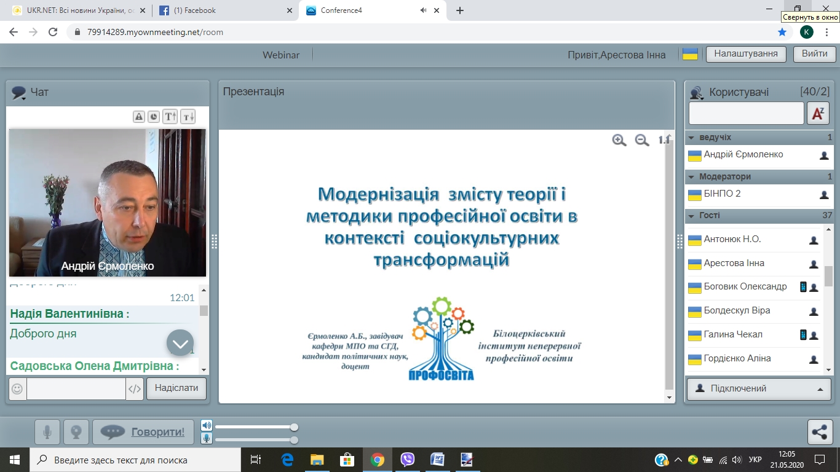The height and width of the screenshot is (472, 840).
Task: Click the code insert icon in chat
Action: [x=135, y=388]
